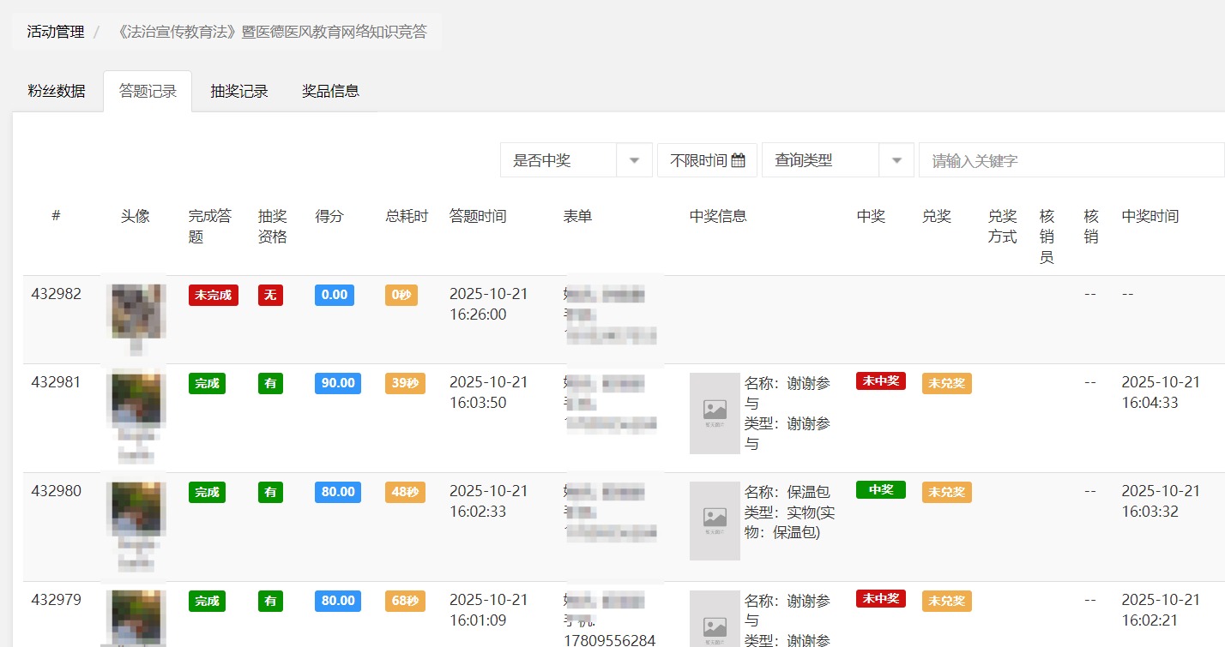
Task: Click the 48秒 duration badge
Action: (x=404, y=492)
